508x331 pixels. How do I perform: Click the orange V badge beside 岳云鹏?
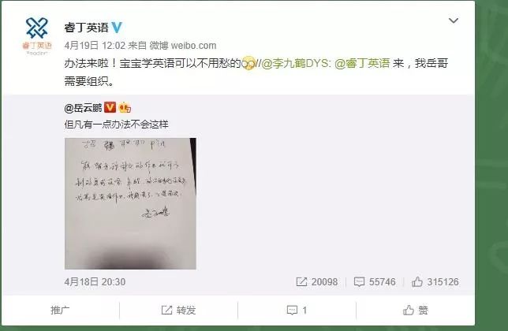pos(110,107)
